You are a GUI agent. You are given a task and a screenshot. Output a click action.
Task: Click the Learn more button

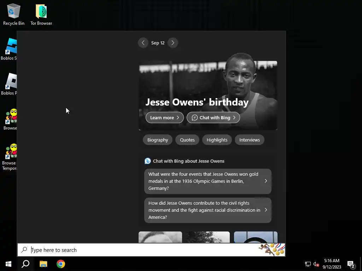165,118
